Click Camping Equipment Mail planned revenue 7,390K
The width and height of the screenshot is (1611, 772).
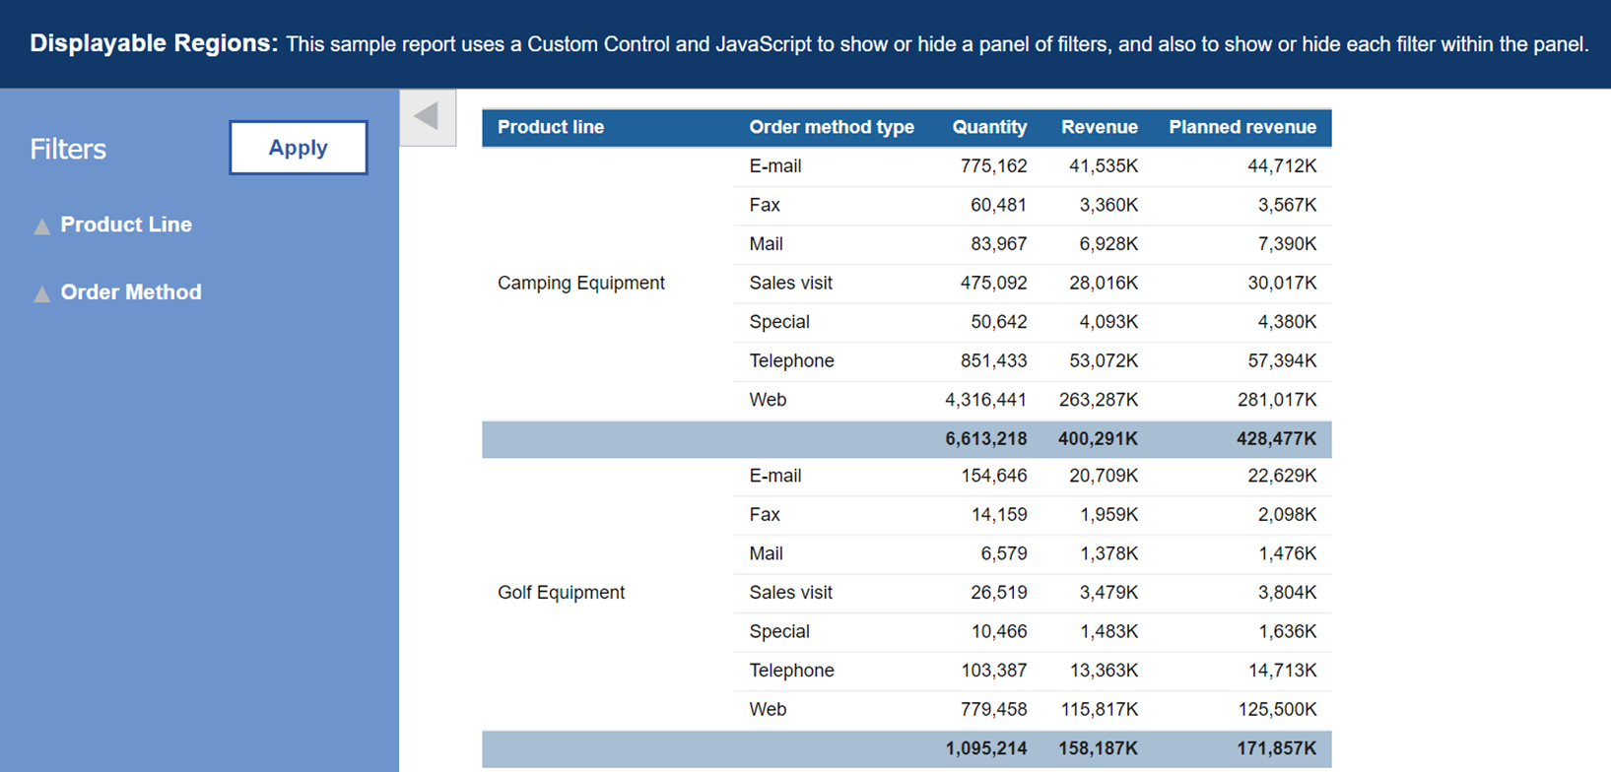(x=1287, y=244)
